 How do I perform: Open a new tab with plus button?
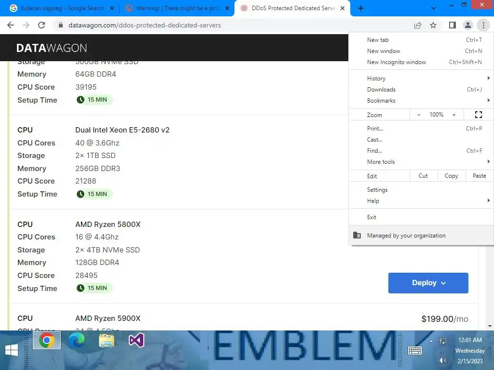click(x=361, y=8)
